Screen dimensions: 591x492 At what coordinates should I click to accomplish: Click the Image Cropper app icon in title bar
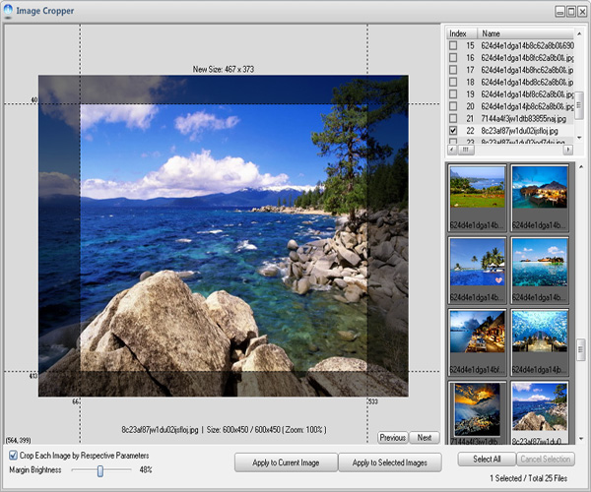coord(8,11)
